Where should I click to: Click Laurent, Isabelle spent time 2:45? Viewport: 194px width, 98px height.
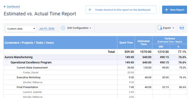pos(131,92)
